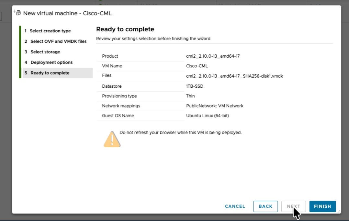Select step 5 Ready to complete
Viewport: 349px width, 221px height.
[x=57, y=73]
